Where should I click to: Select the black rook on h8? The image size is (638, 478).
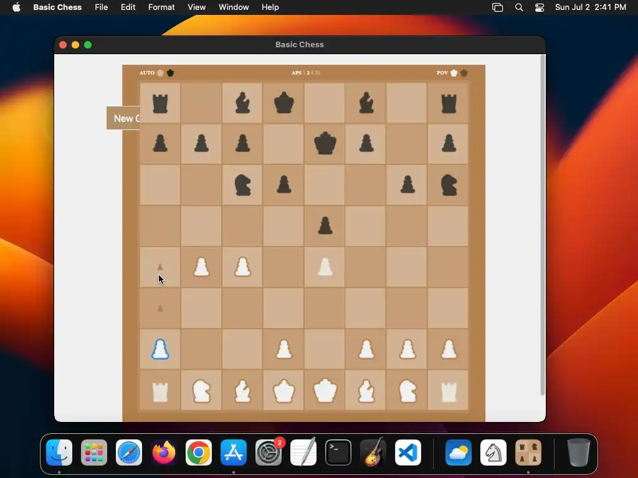coord(449,103)
